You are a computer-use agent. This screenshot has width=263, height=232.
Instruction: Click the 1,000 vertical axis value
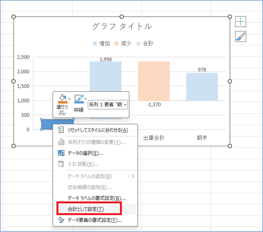[23, 101]
